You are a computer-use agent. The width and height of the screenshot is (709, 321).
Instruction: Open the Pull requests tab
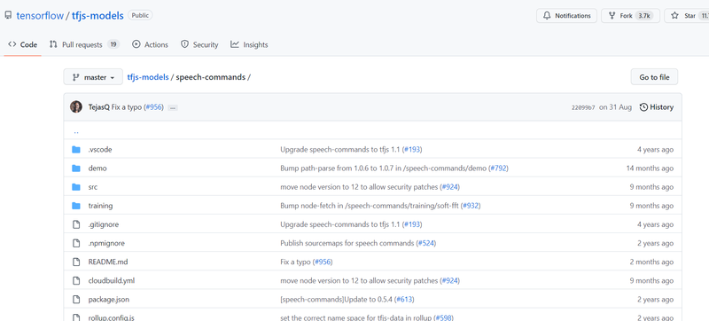point(84,44)
